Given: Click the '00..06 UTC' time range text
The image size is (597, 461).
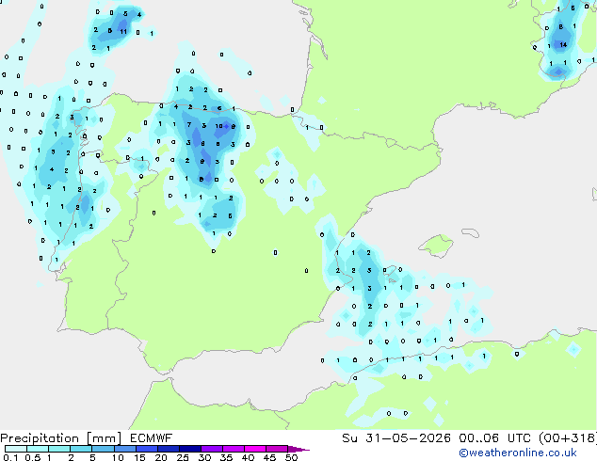Looking at the screenshot, I should 495,438.
